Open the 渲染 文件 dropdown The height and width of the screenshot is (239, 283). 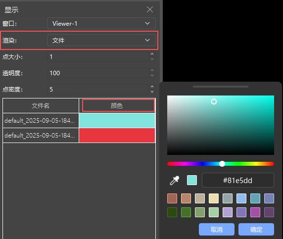[x=101, y=40]
